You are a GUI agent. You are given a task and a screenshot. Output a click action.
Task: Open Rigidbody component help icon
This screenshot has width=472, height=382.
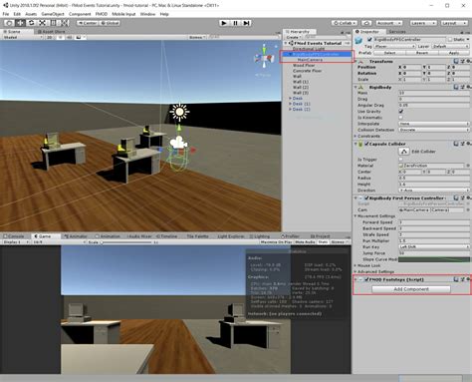click(x=456, y=87)
